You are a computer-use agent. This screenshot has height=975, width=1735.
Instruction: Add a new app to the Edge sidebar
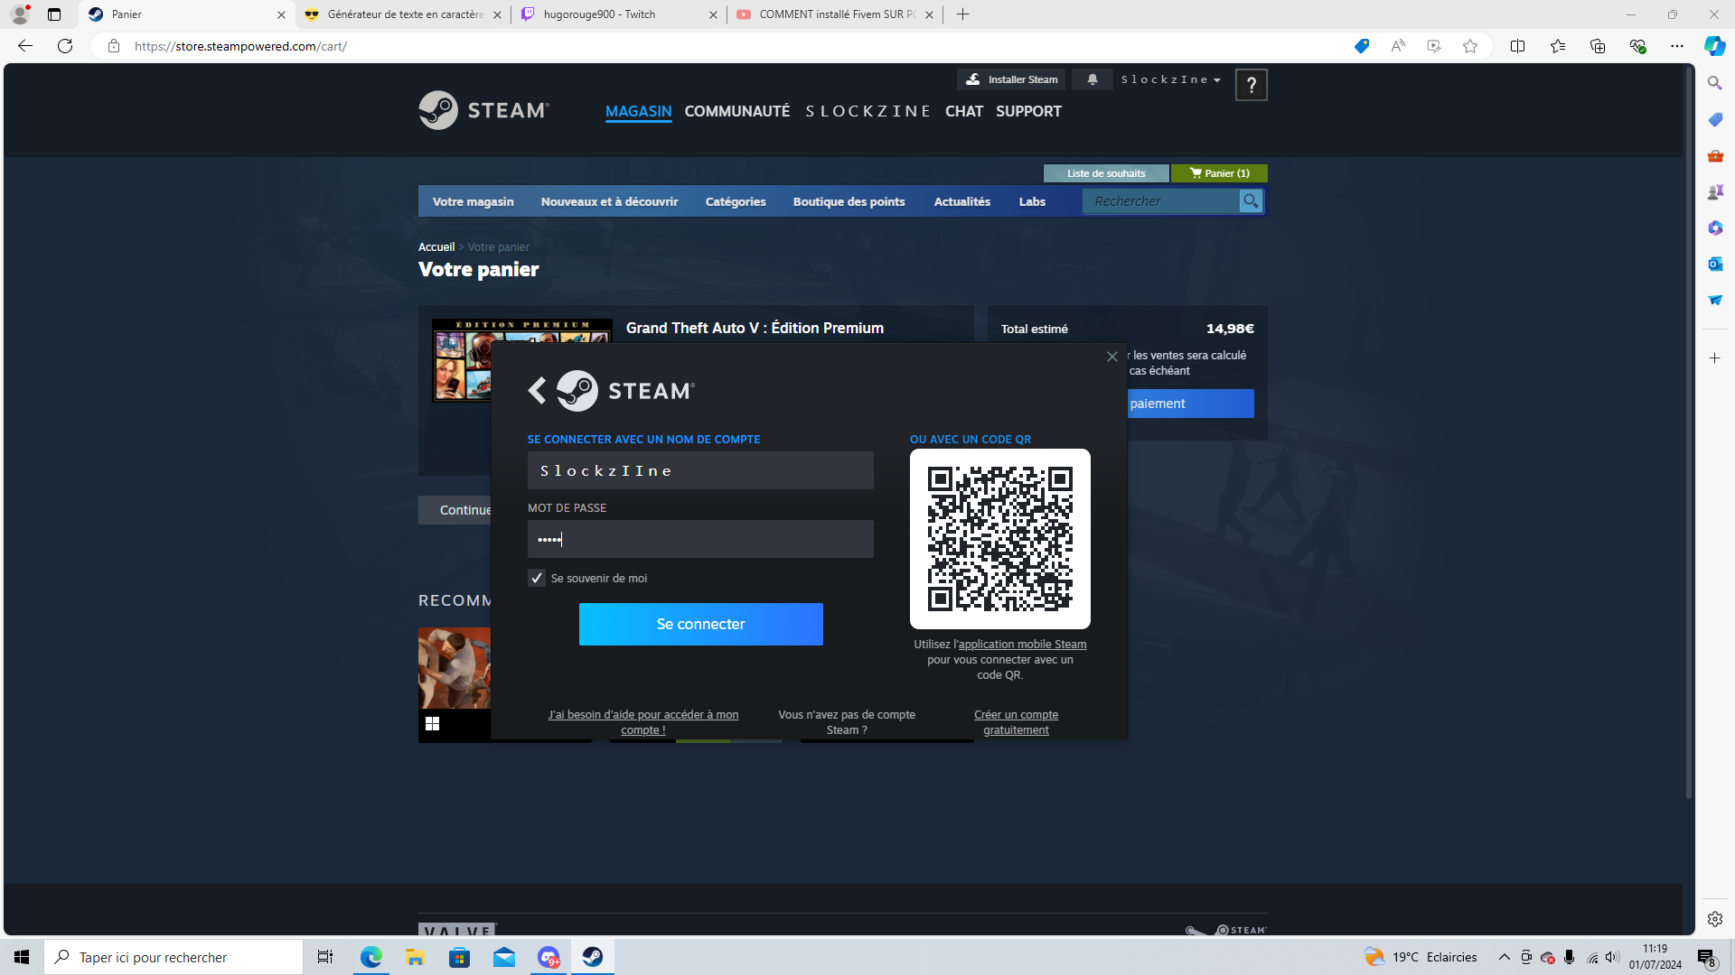[1714, 358]
